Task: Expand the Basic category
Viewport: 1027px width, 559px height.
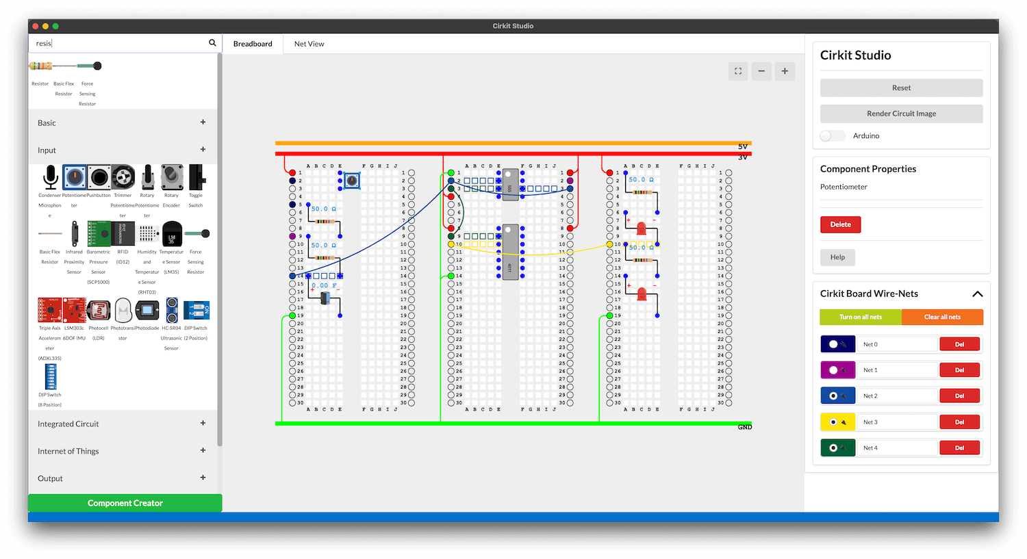Action: pos(203,122)
